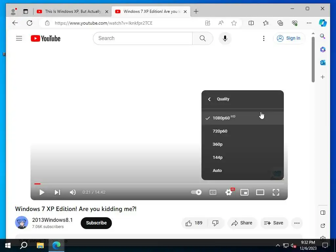View site information lock icon
Viewport: 336px width, 252px height.
tap(47, 23)
